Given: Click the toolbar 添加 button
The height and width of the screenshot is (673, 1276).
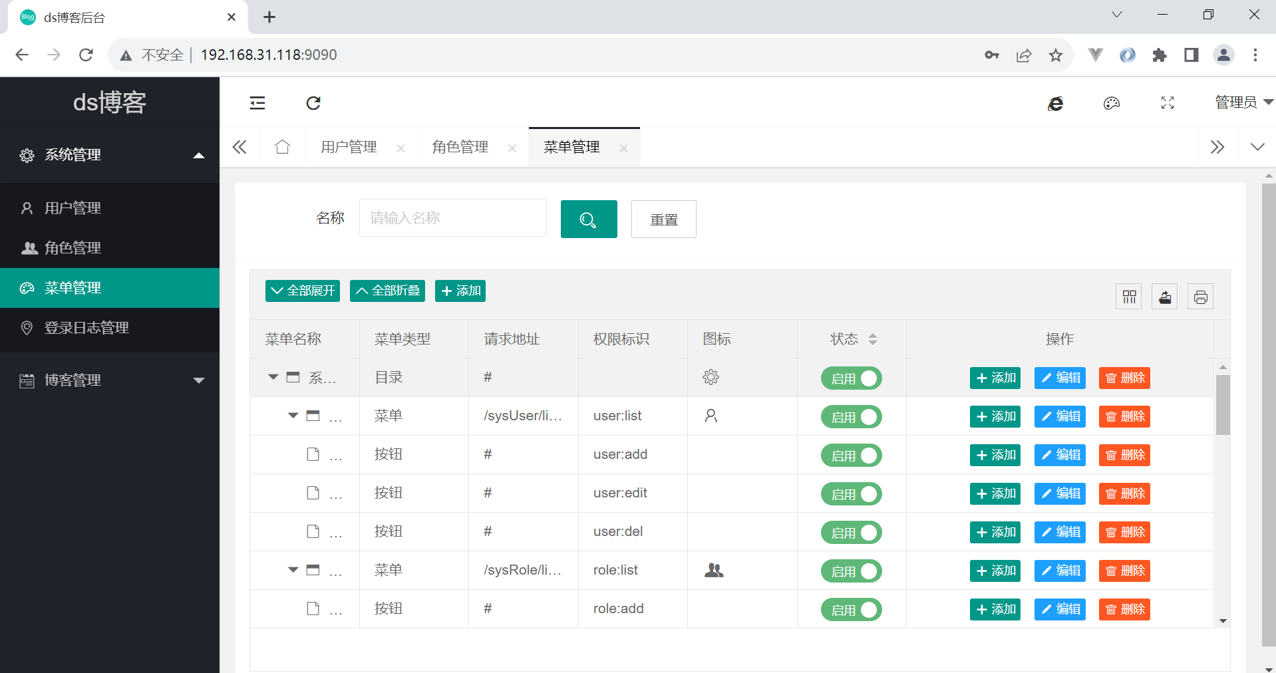Looking at the screenshot, I should [x=460, y=291].
